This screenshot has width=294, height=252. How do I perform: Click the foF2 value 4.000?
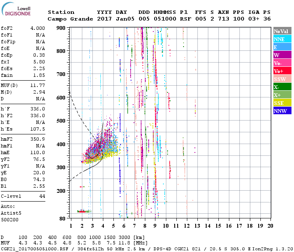[37, 29]
